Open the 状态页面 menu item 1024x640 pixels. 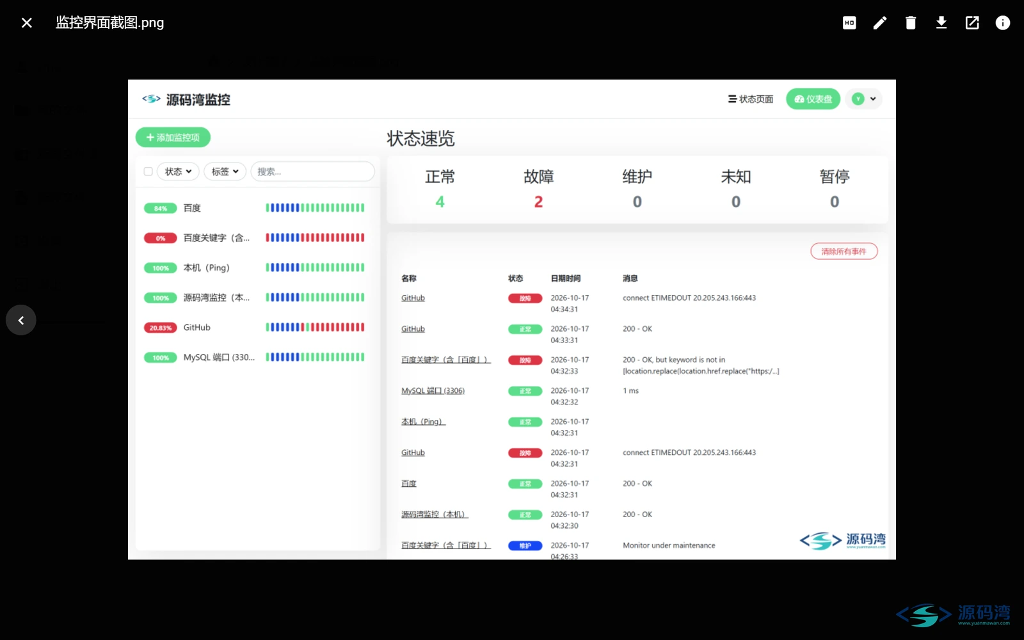pyautogui.click(x=751, y=99)
